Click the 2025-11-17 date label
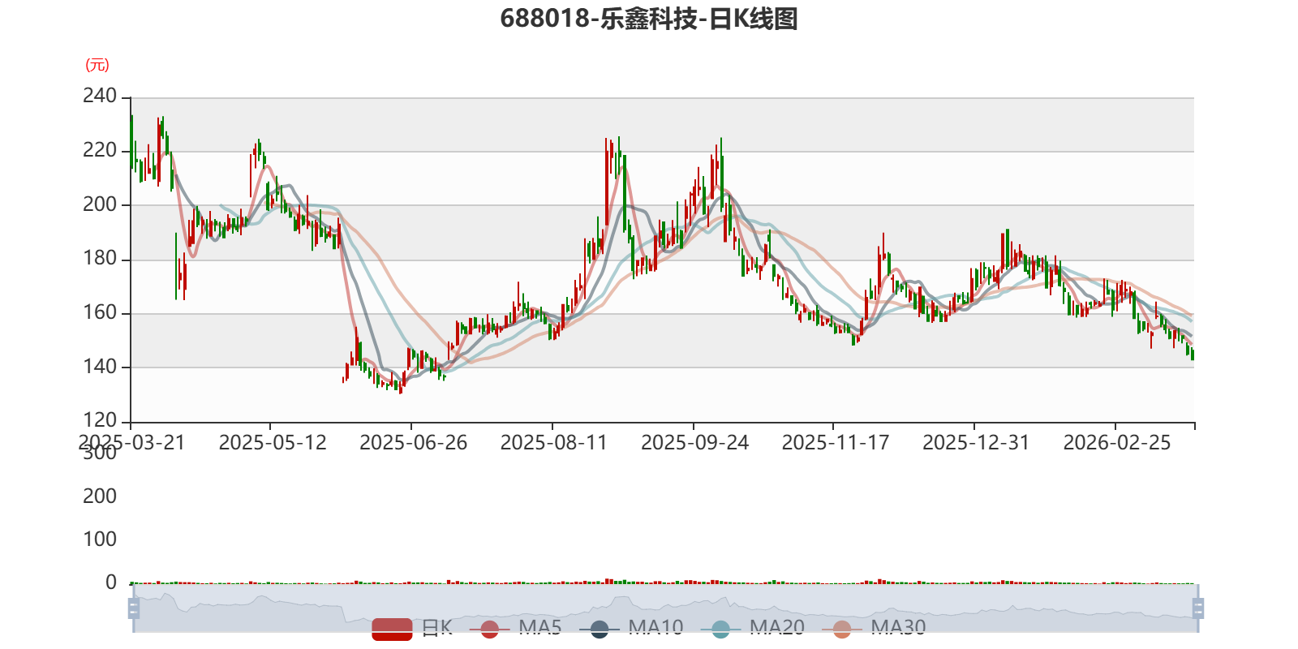 pyautogui.click(x=836, y=443)
